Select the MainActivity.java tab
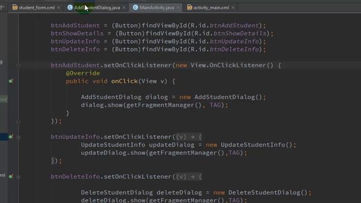Viewport: 361px width, 203px height. tap(157, 7)
